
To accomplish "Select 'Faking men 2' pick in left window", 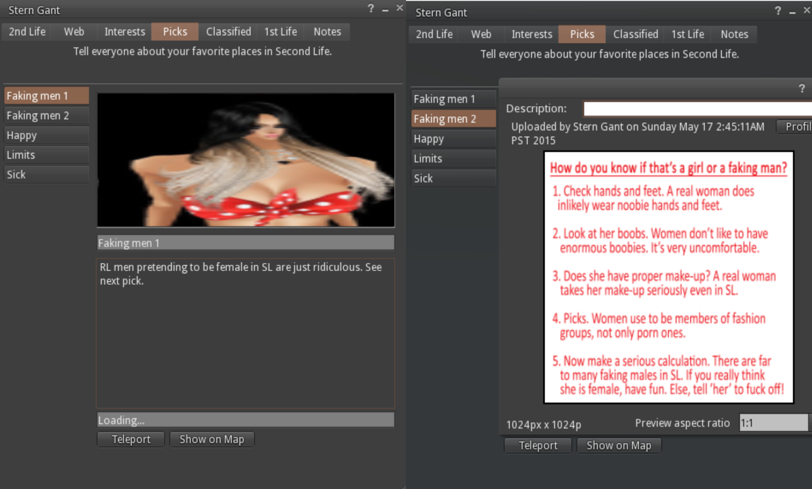I will tap(46, 115).
